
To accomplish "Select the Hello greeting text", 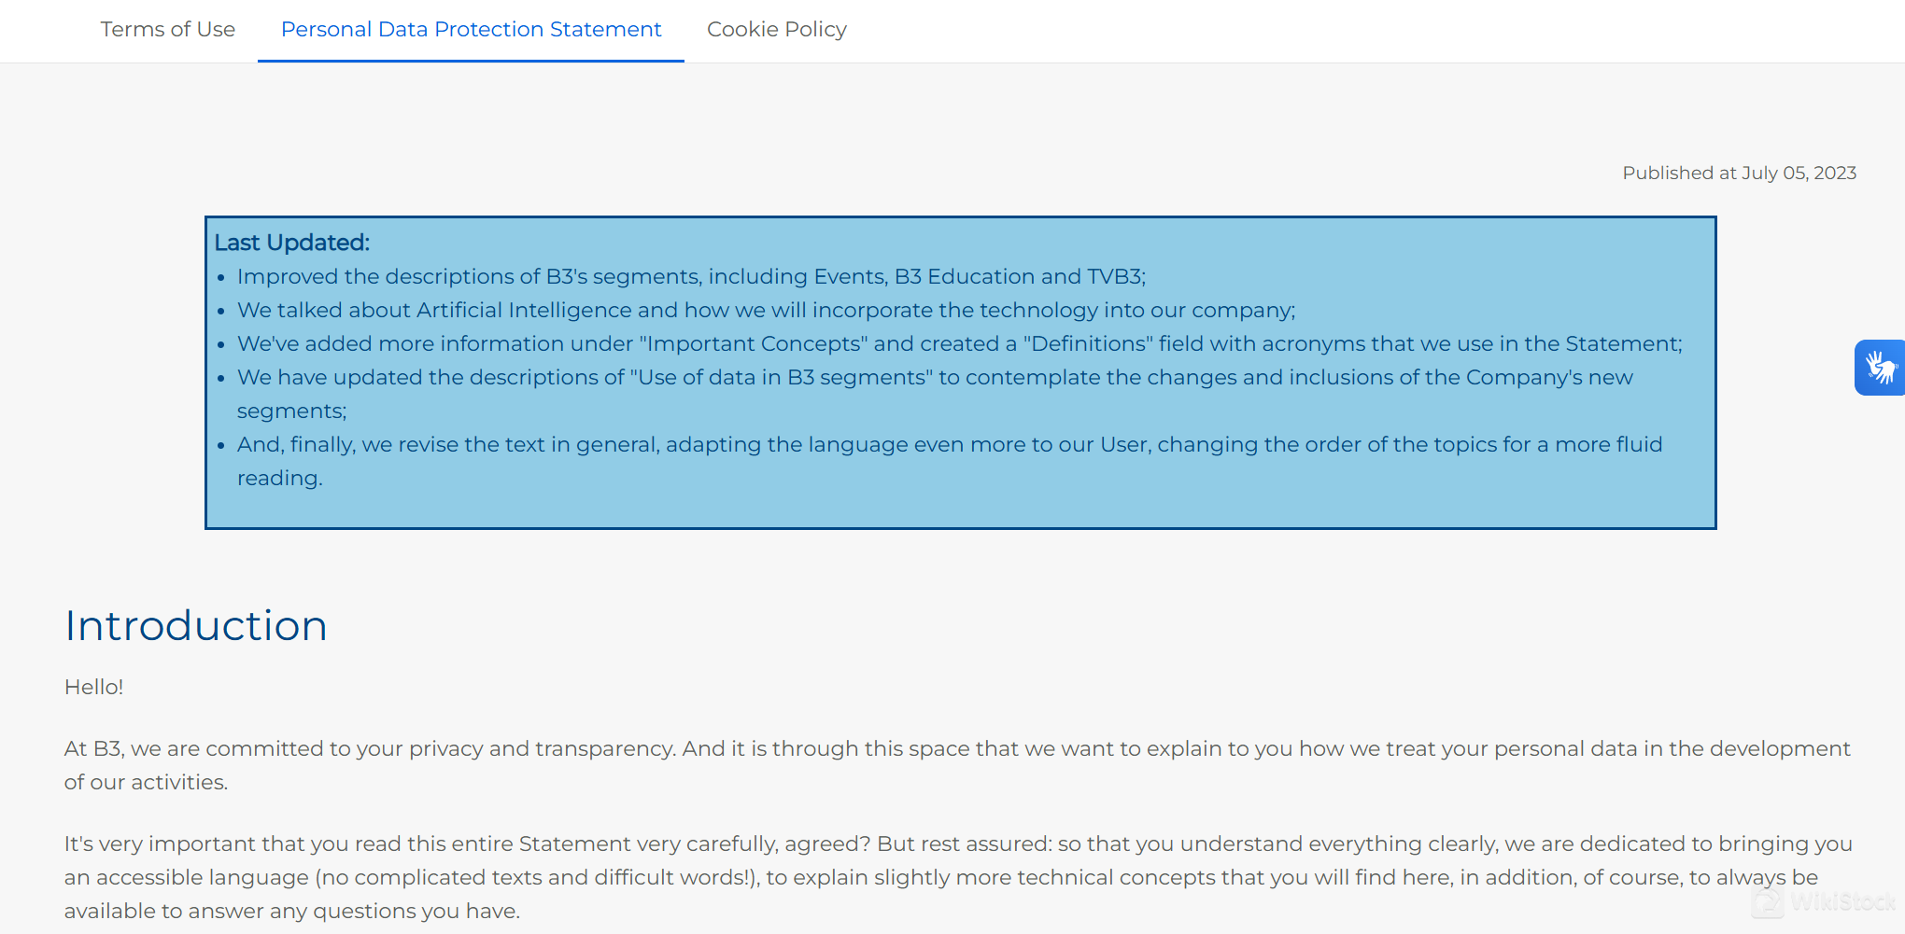I will pos(93,686).
